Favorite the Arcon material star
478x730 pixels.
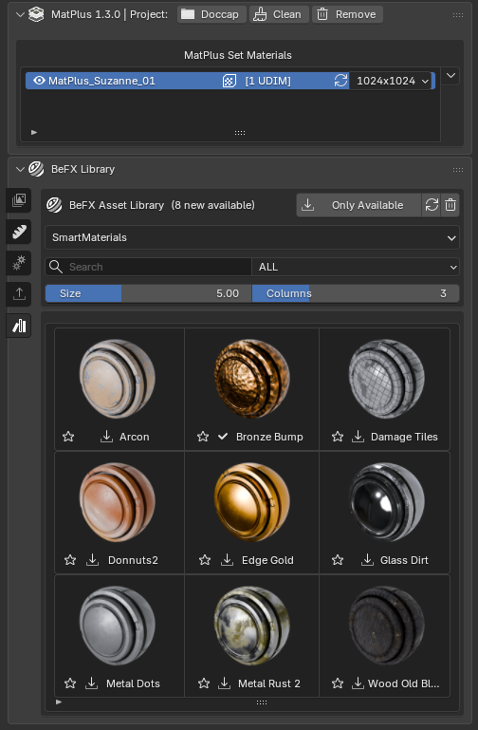coord(68,437)
